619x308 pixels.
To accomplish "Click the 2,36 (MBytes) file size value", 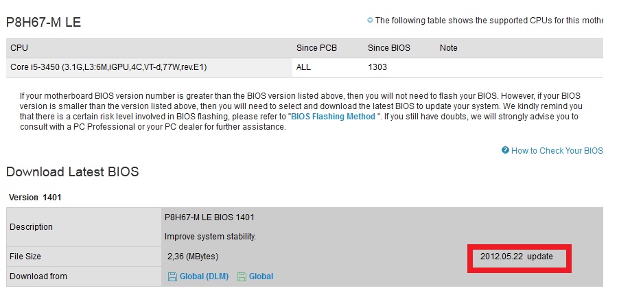I will [x=193, y=257].
